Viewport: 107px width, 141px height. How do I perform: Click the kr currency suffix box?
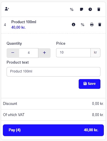coord(95,53)
